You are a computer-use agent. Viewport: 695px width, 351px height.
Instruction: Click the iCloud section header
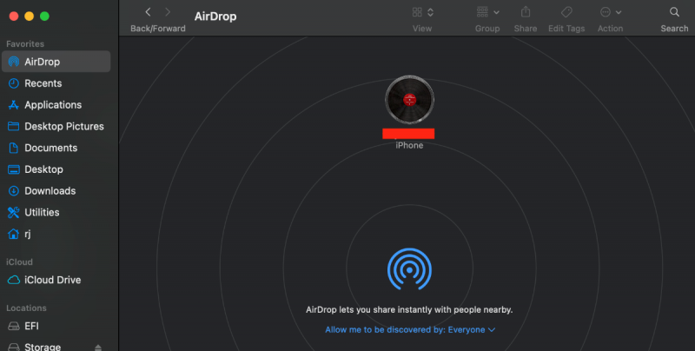(x=19, y=262)
